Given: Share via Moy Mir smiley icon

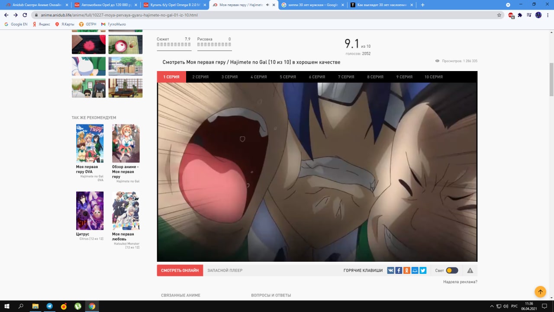Looking at the screenshot, I should tap(415, 270).
